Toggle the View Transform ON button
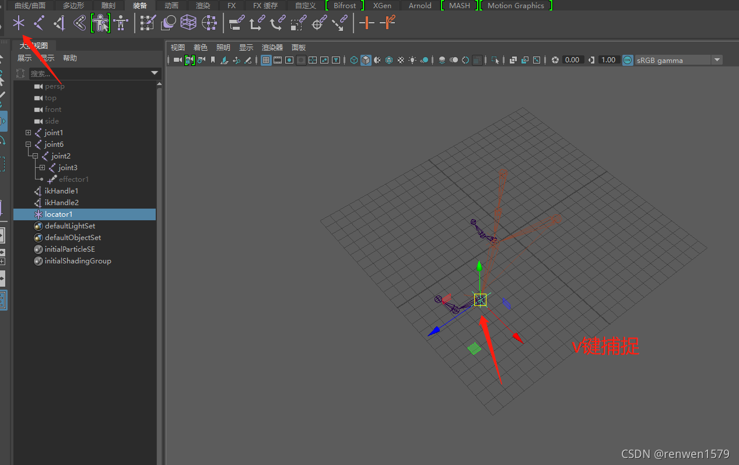 [x=628, y=60]
